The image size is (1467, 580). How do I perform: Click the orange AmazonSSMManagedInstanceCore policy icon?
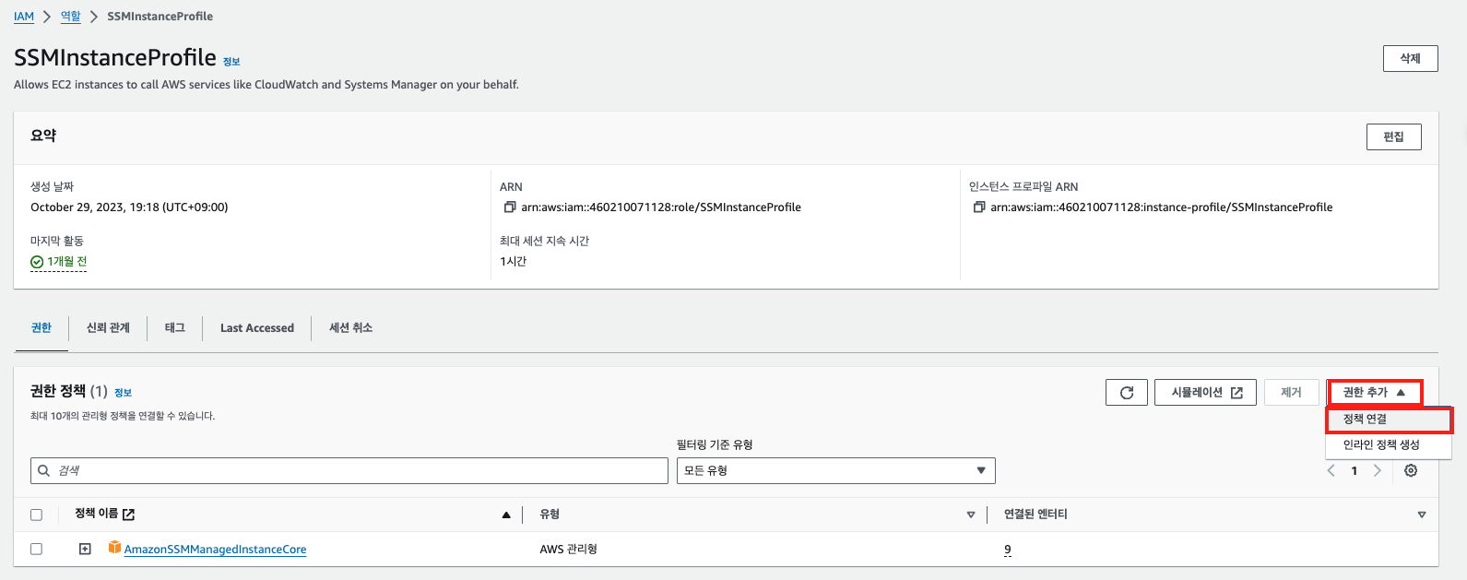pyautogui.click(x=114, y=548)
